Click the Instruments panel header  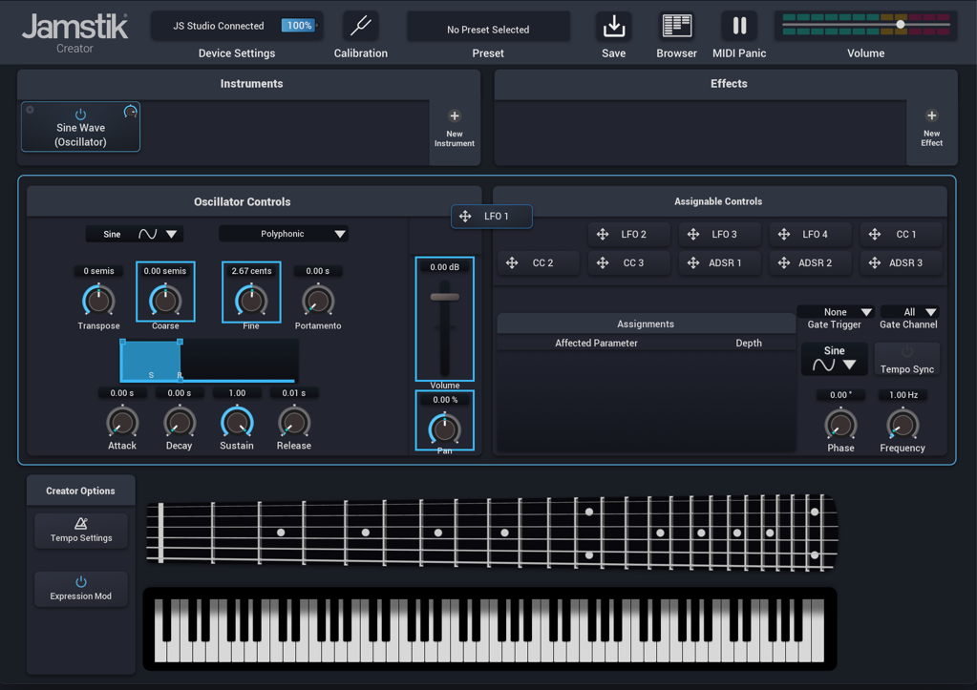coord(251,83)
